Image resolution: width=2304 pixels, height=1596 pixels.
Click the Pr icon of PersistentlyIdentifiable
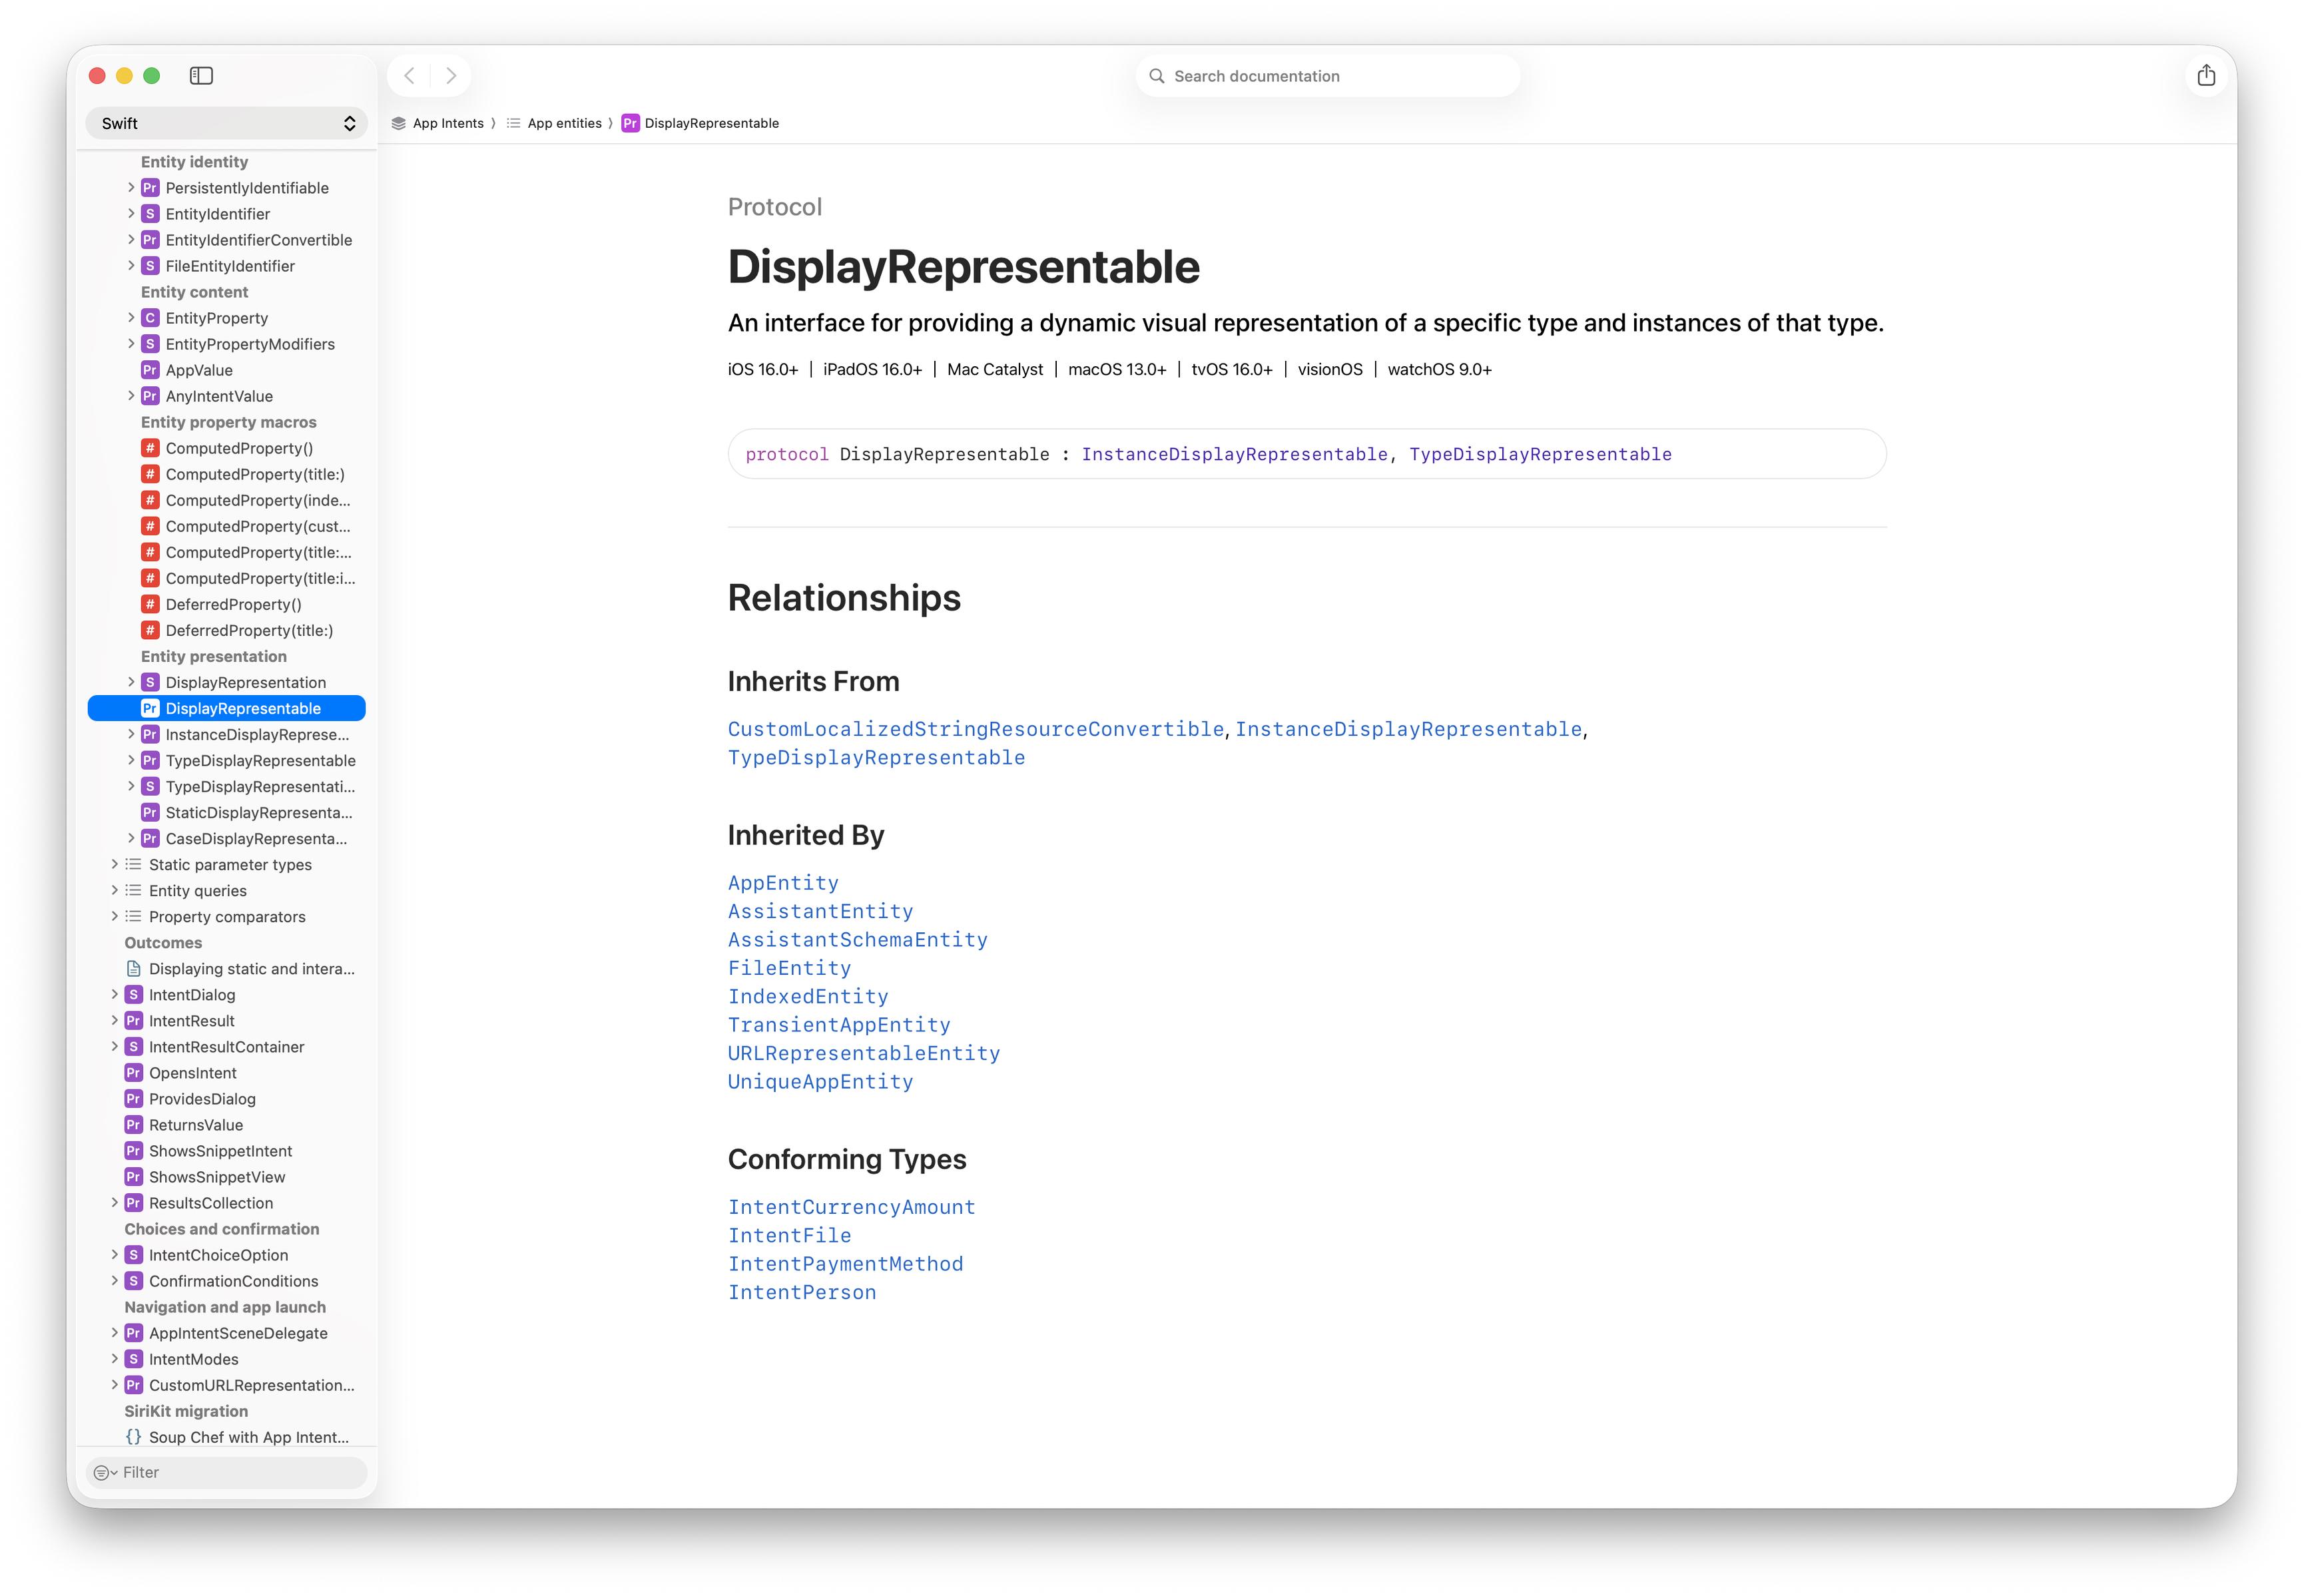[150, 188]
